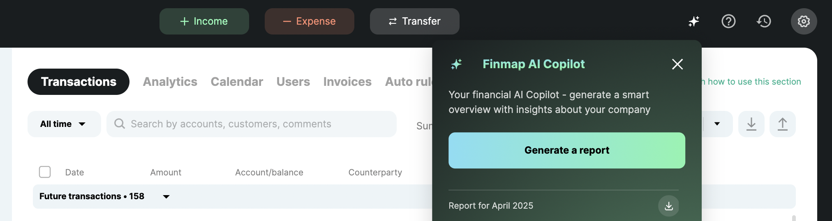The width and height of the screenshot is (832, 221).
Task: Open the All time period dropdown
Action: tap(64, 124)
